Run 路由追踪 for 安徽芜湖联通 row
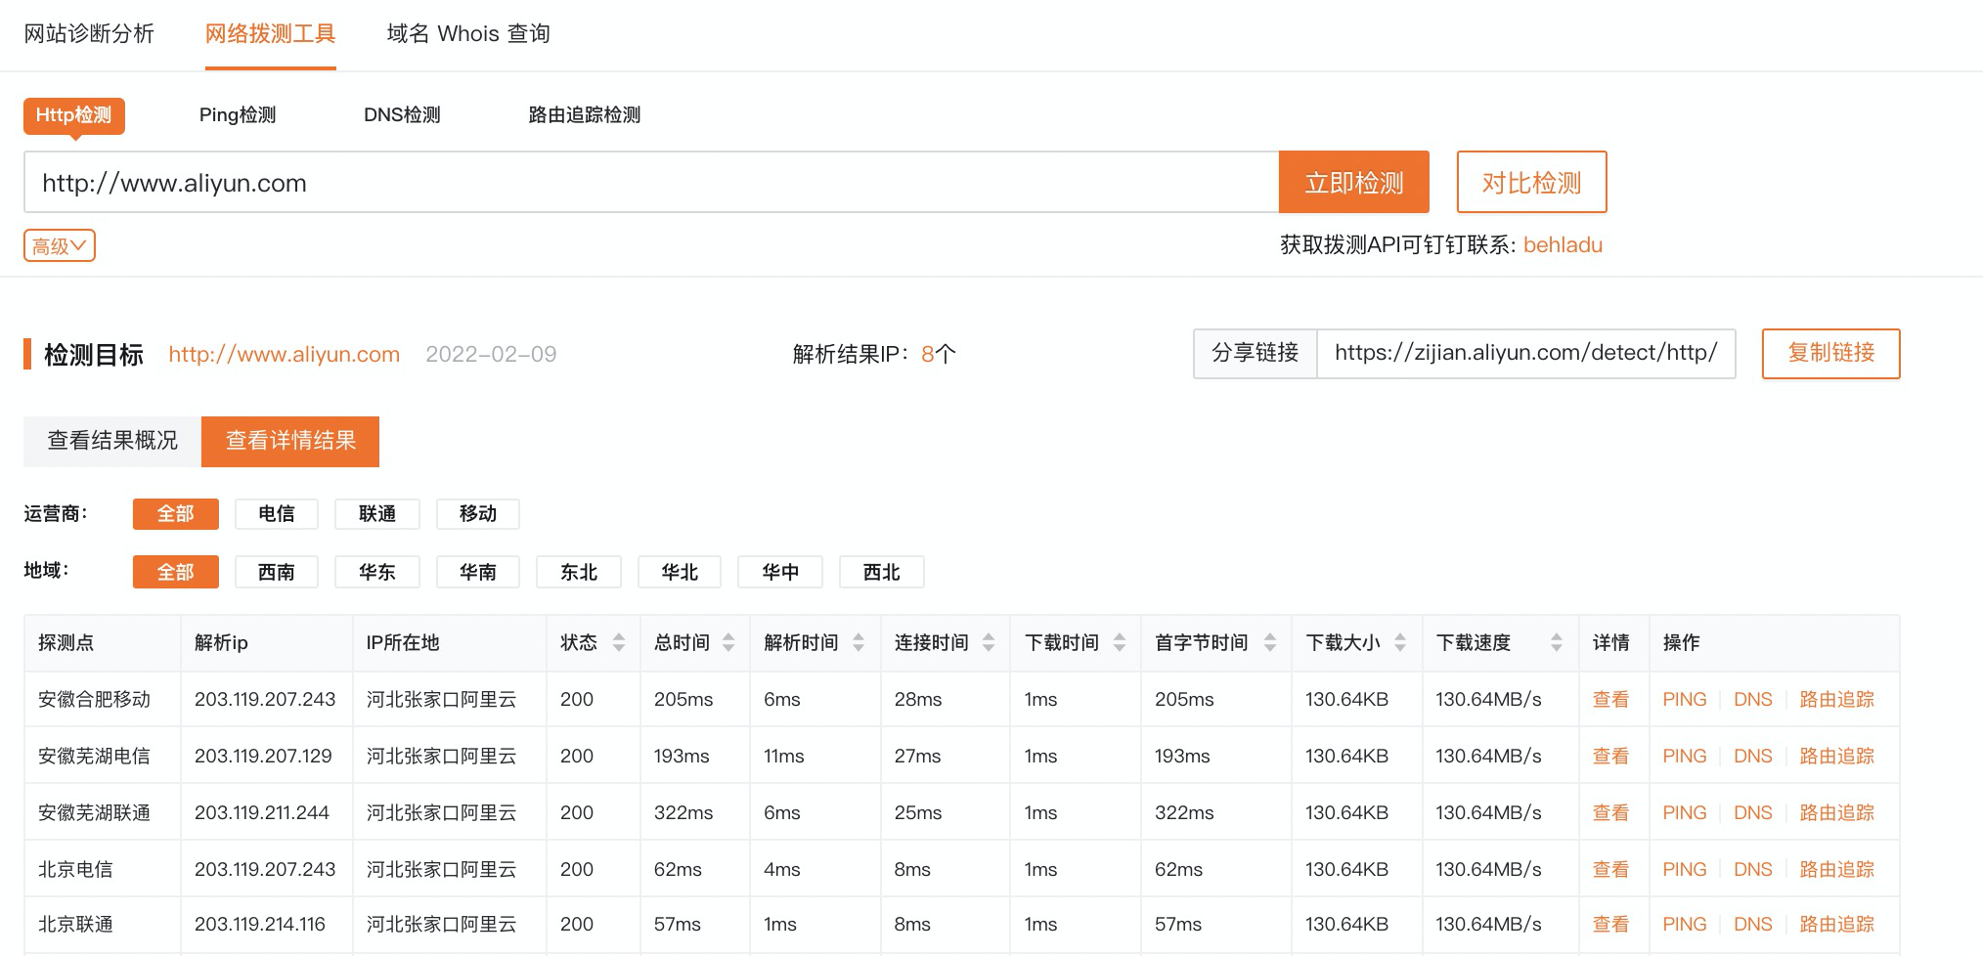 pyautogui.click(x=1836, y=812)
